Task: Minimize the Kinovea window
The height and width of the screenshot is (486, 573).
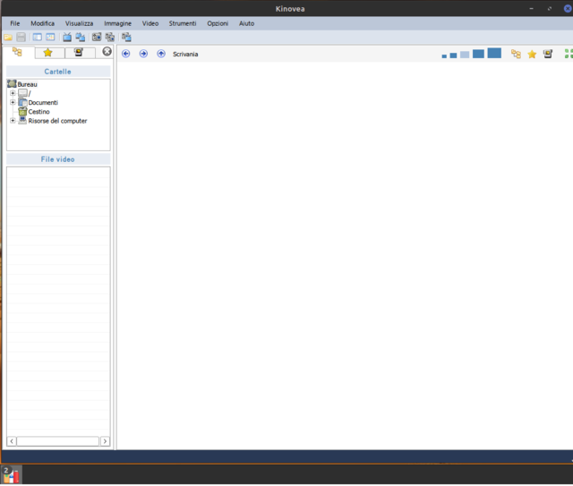Action: click(531, 8)
